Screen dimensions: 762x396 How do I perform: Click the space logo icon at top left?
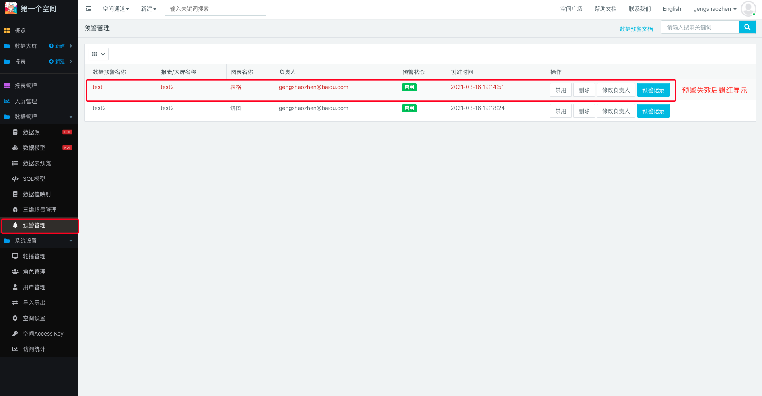[11, 8]
